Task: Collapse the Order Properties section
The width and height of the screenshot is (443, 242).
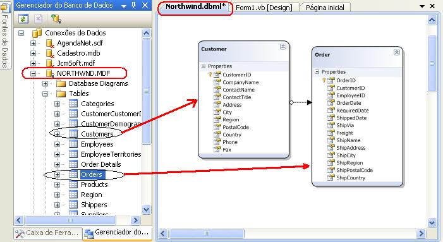Action: [x=317, y=72]
